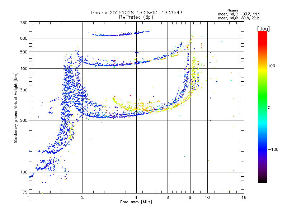
Task: Click 'mean, sd,X: 89.8, 22.2' statistics line
Action: 239,18
